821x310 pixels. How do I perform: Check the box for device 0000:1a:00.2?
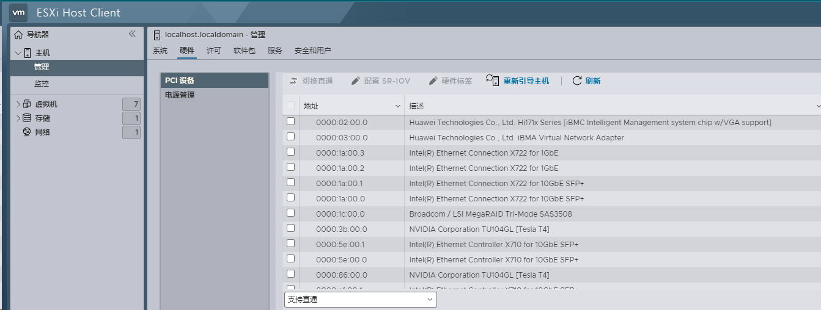(290, 167)
